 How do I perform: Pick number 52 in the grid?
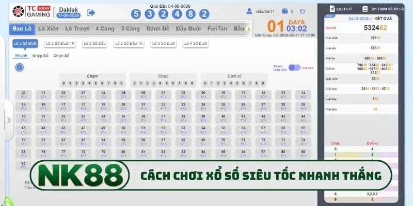163,130
